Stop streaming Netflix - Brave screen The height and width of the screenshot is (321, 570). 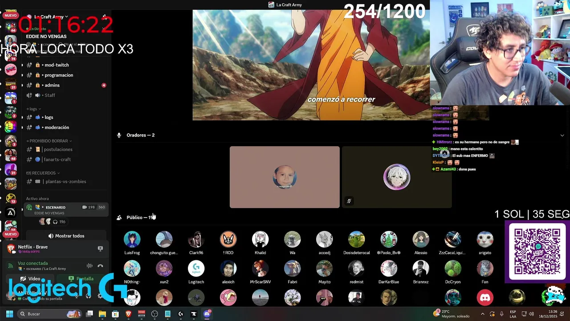click(x=100, y=248)
